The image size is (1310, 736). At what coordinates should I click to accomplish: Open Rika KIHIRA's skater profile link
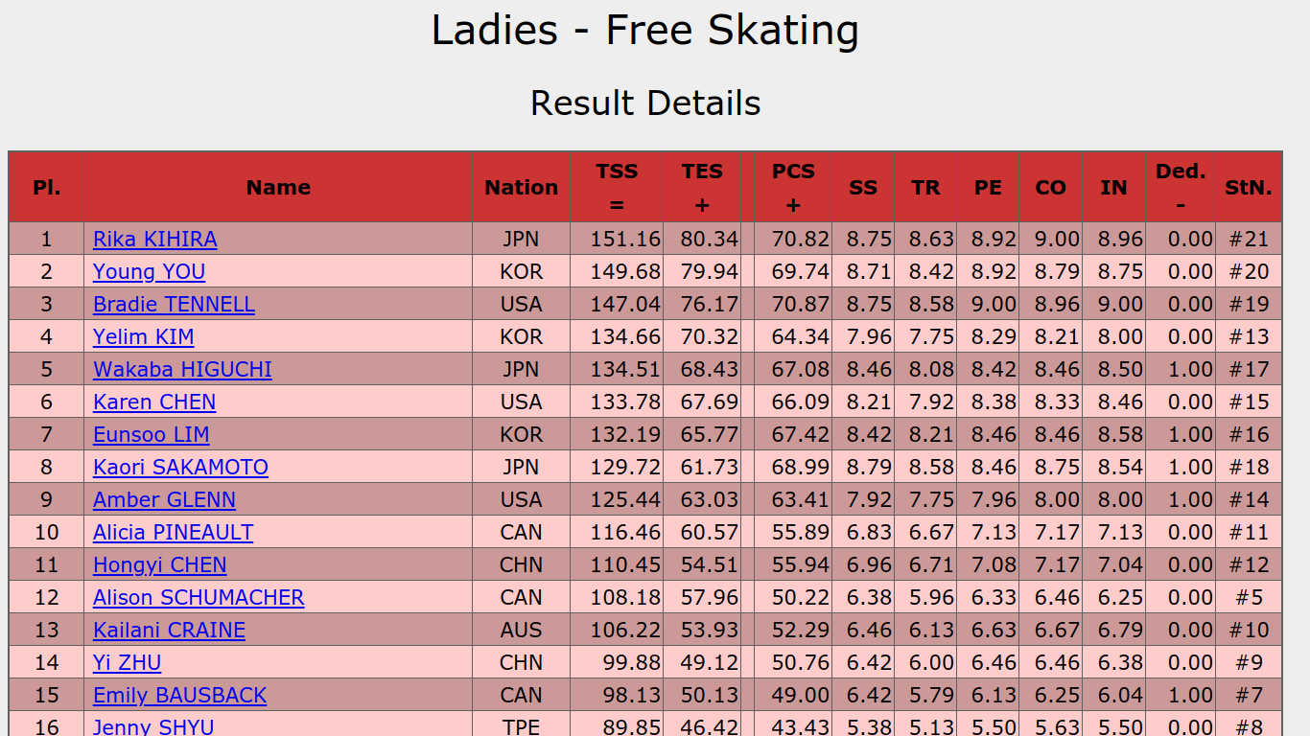[x=154, y=239]
